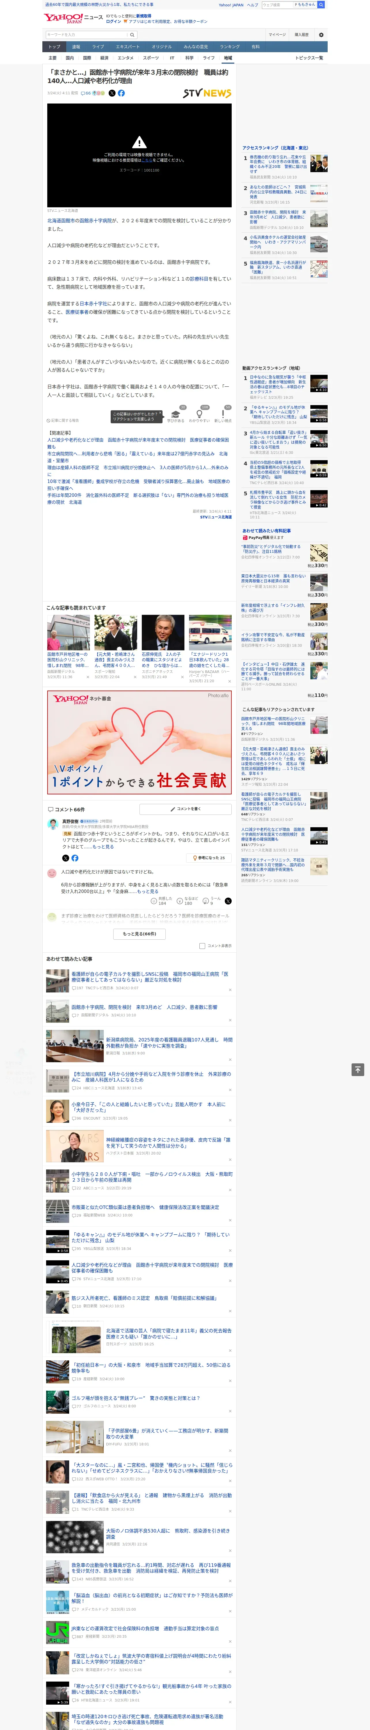Click the X share icon under the expert comment

pyautogui.click(x=66, y=858)
